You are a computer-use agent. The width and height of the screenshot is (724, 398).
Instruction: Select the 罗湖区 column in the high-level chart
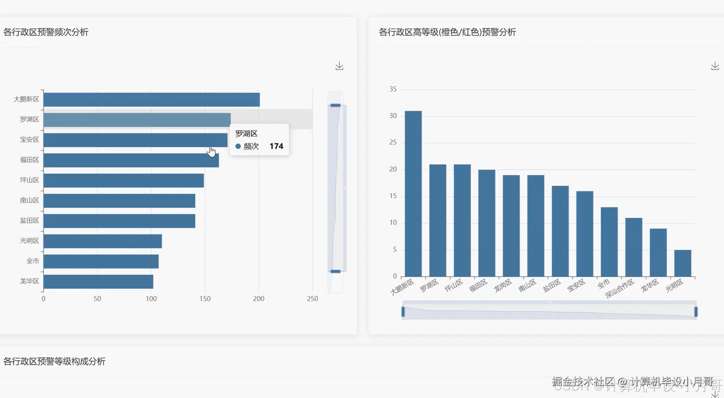coord(438,220)
